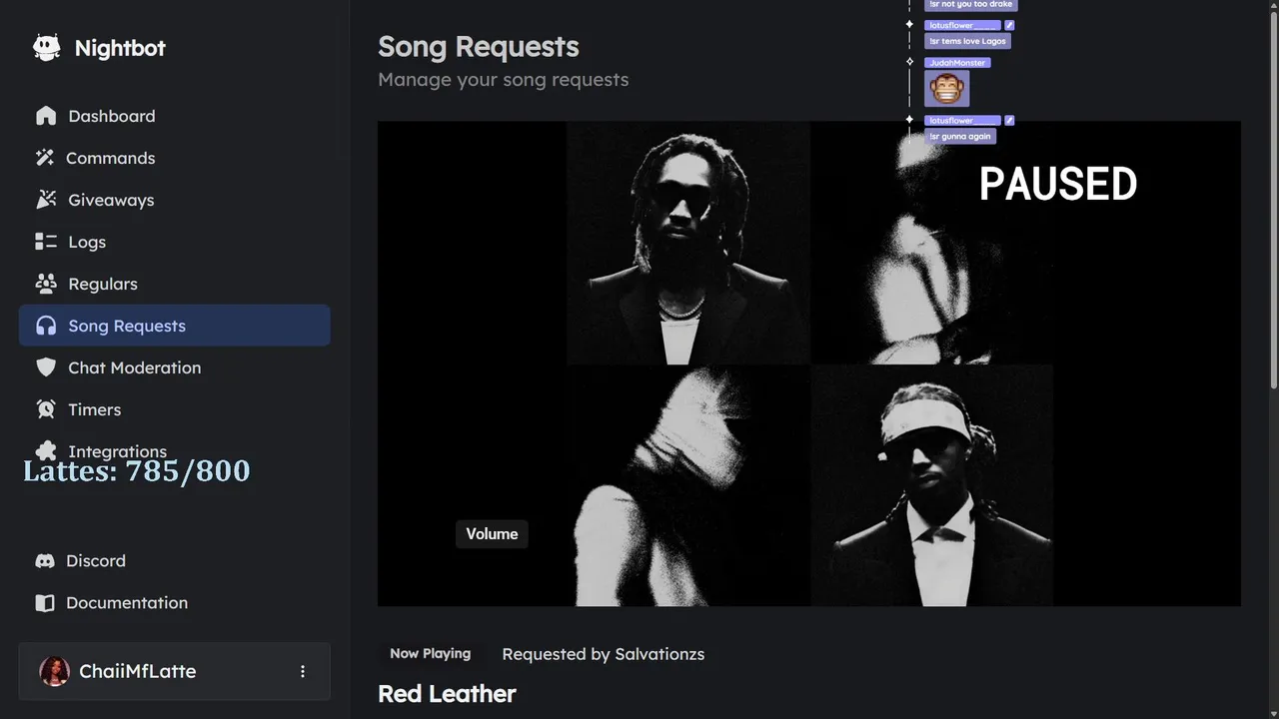Screen dimensions: 1279x719
Task: Click the Discord logo icon
Action: [x=45, y=561]
